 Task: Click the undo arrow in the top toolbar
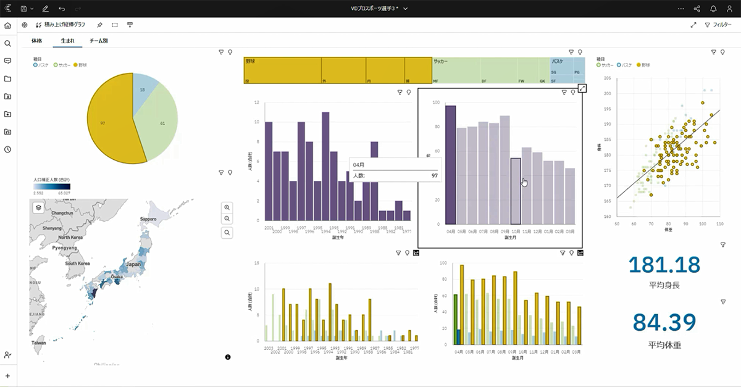[62, 9]
